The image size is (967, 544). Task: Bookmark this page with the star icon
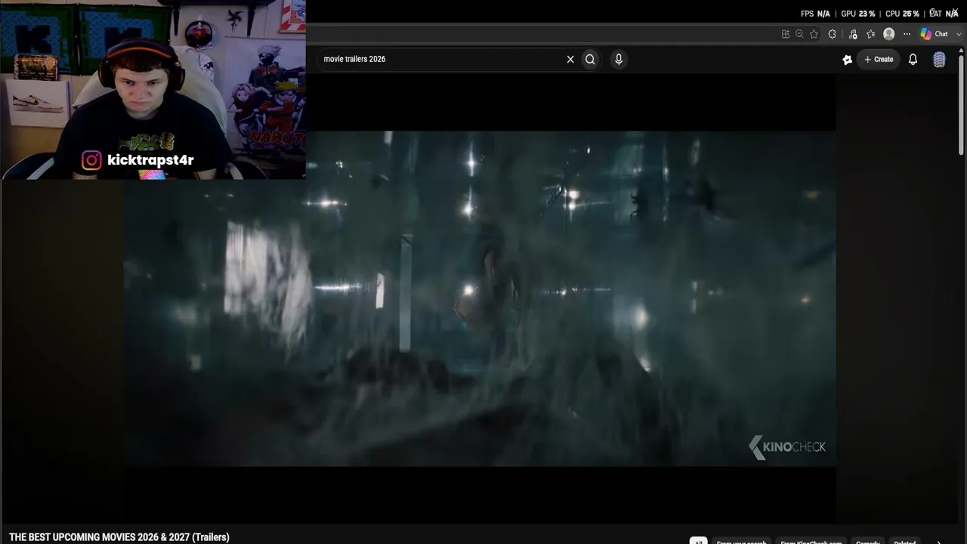(x=814, y=34)
